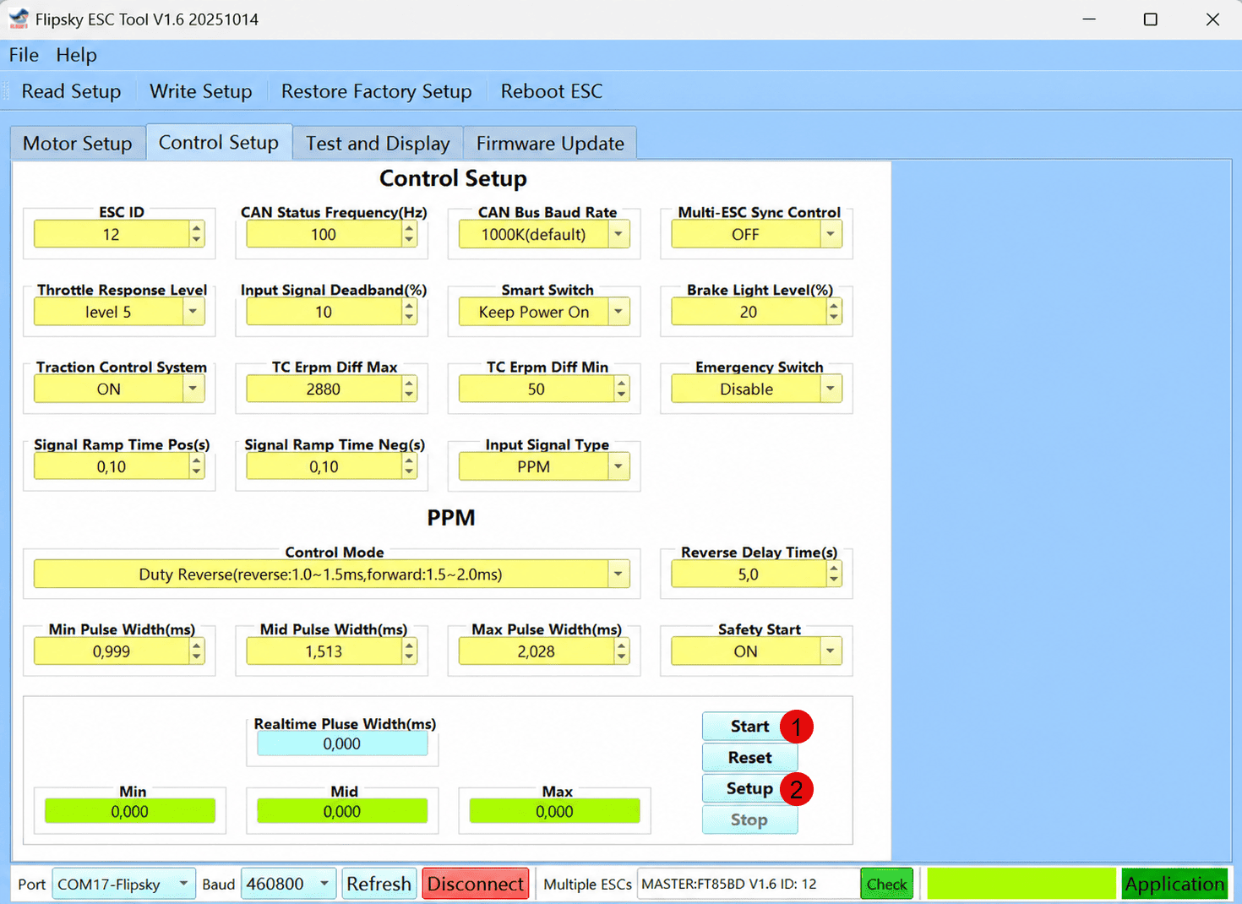The height and width of the screenshot is (904, 1242).
Task: Click the Signal Ramp Time Neg field
Action: pos(324,467)
